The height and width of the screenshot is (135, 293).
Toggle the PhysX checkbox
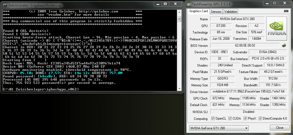[245, 118]
